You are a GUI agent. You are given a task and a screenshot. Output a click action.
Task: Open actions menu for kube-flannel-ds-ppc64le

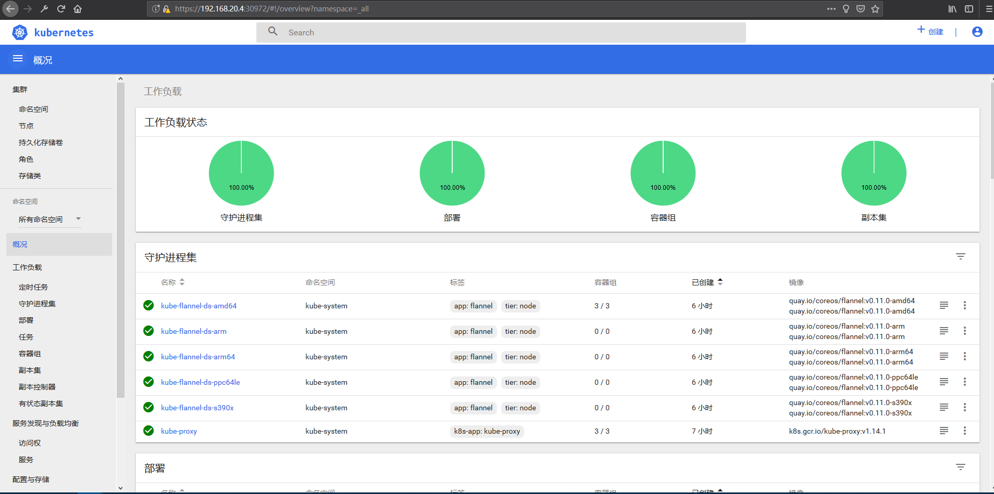click(x=964, y=382)
